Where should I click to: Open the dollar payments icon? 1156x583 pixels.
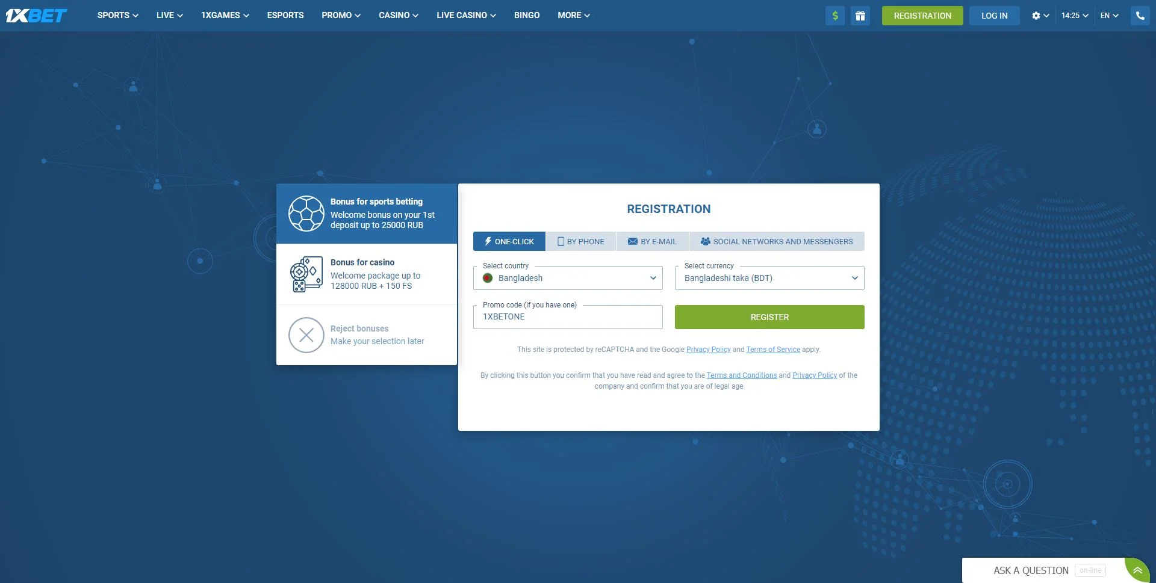[835, 16]
